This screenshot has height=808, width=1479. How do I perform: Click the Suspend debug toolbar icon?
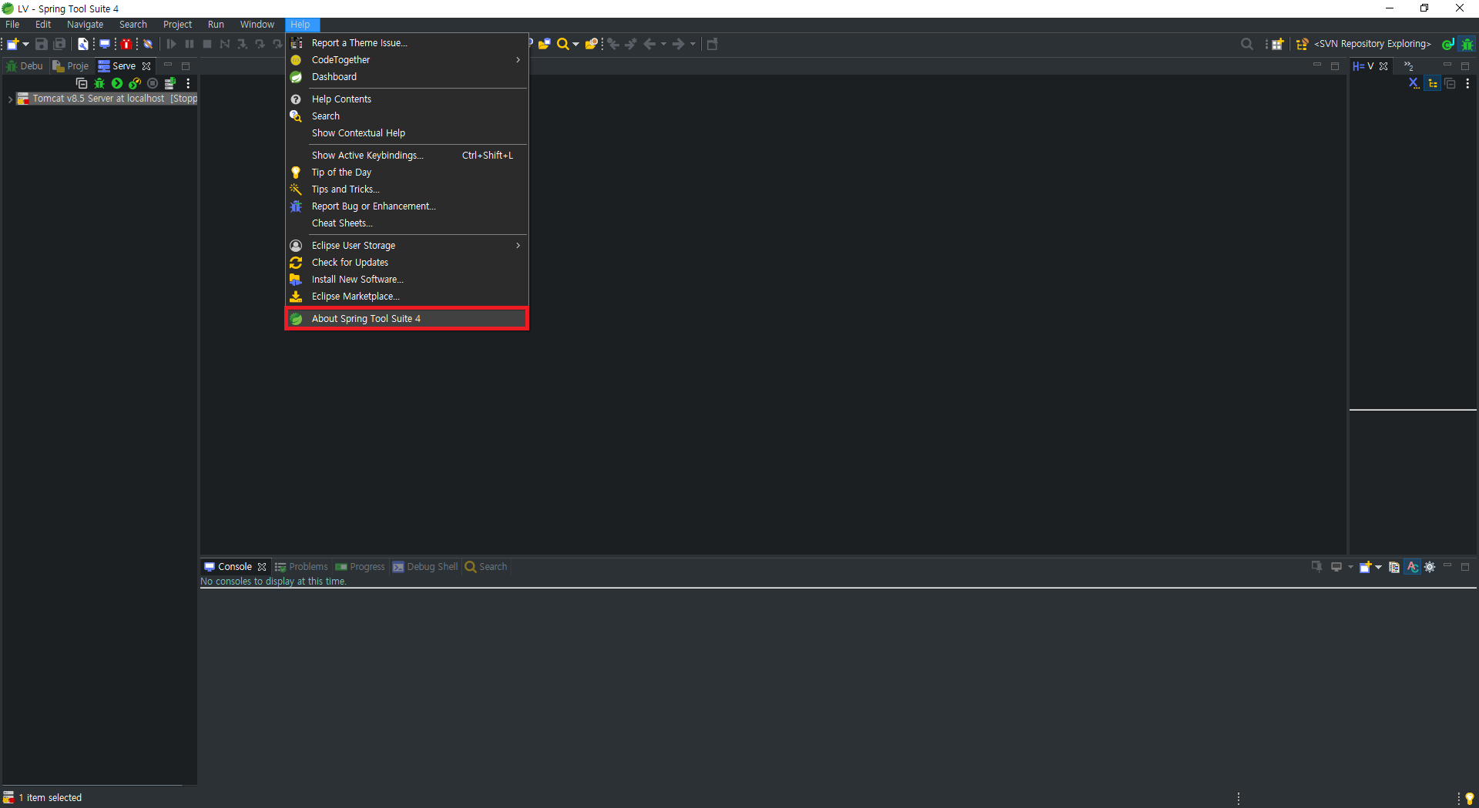[x=189, y=44]
